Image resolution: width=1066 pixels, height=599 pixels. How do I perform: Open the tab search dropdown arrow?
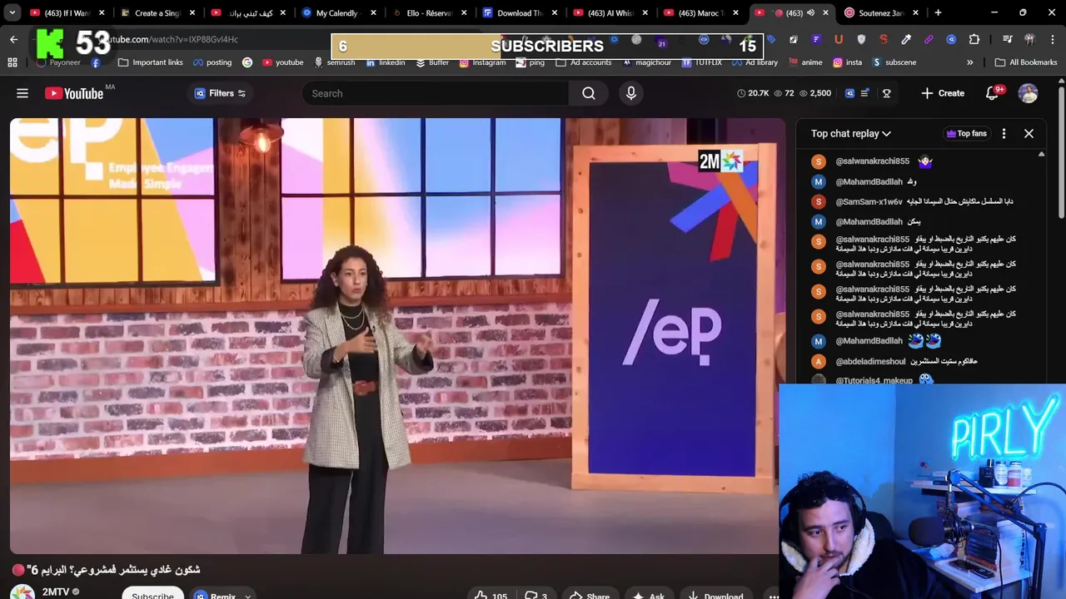pos(12,12)
